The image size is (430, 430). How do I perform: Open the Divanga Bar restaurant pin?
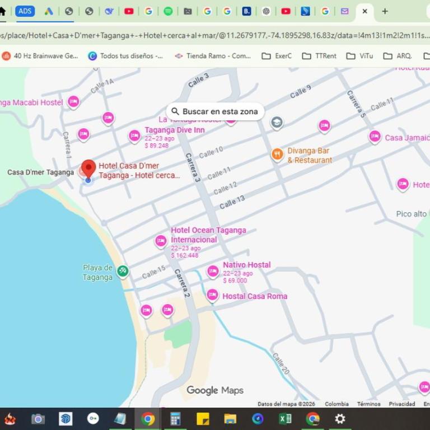point(277,154)
